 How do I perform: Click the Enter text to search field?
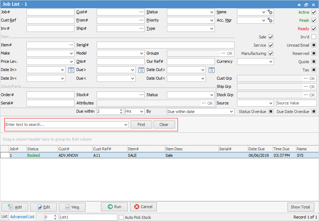tap(64, 124)
